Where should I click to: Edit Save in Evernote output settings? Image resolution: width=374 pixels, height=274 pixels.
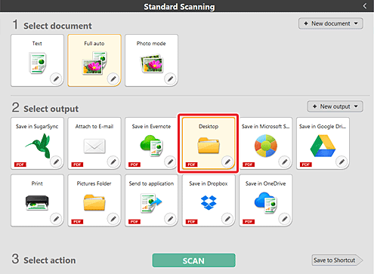click(x=171, y=162)
